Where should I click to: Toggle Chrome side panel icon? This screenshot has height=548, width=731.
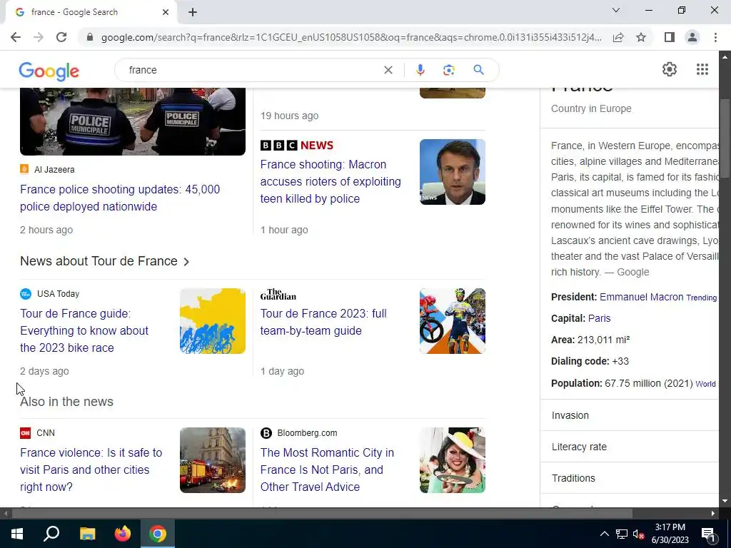pos(670,37)
